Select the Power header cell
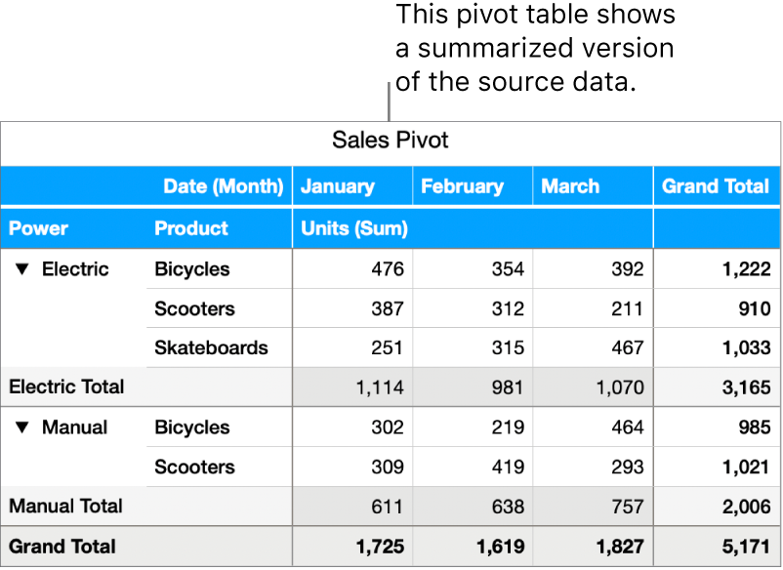This screenshot has height=570, width=783. 39,228
